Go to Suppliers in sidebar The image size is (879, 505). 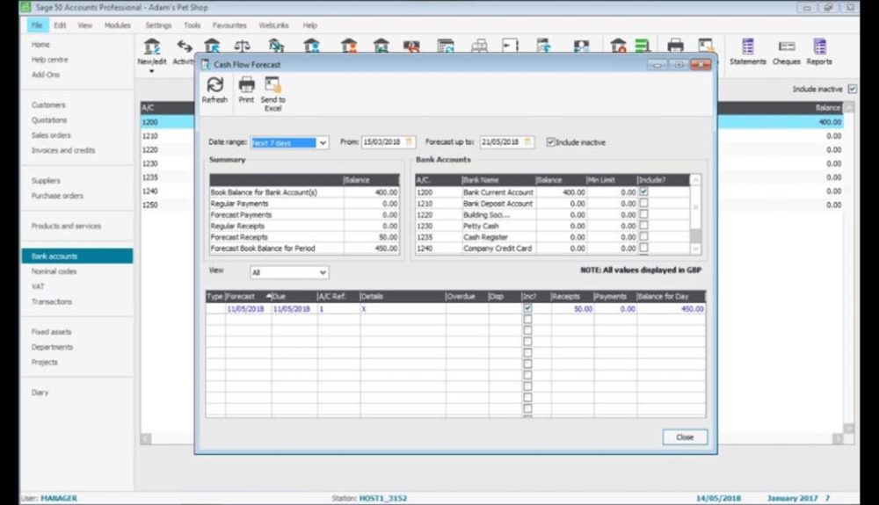pyautogui.click(x=46, y=180)
